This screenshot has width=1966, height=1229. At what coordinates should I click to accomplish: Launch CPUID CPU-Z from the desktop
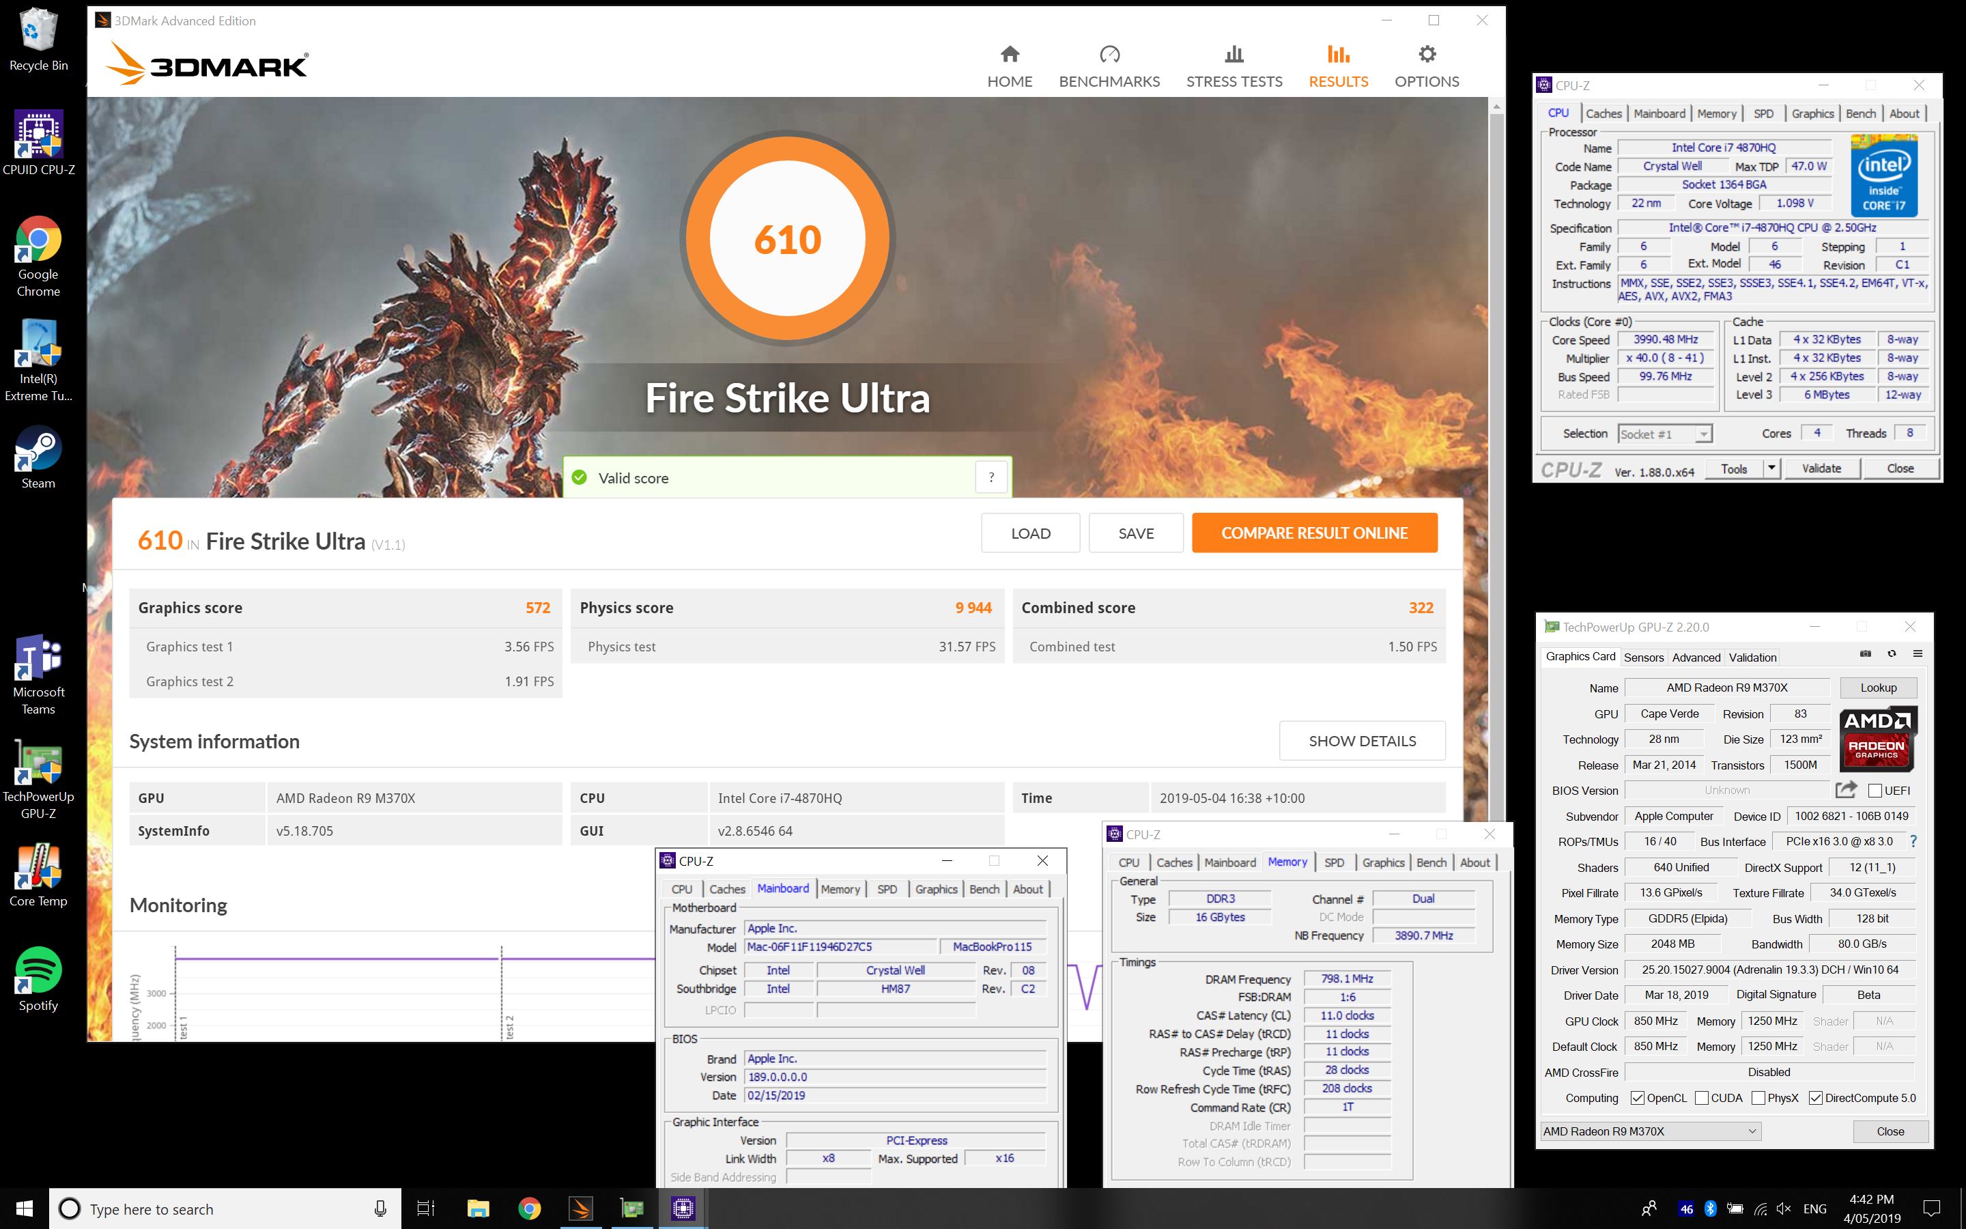tap(38, 144)
